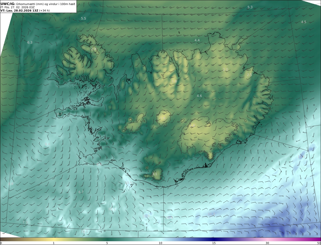Click the '10.5' value label near coast
The height and width of the screenshot is (245, 321).
point(129,183)
